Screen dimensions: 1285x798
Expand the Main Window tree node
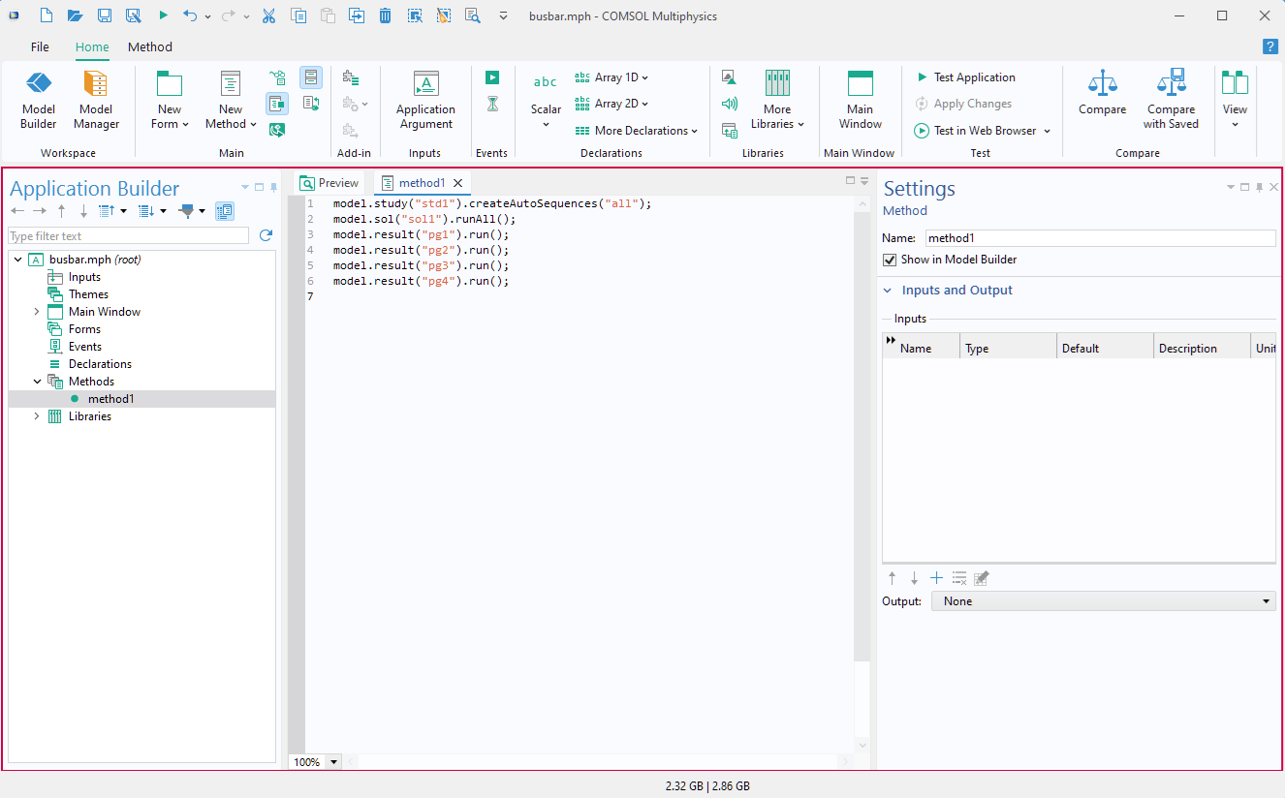[x=37, y=312]
